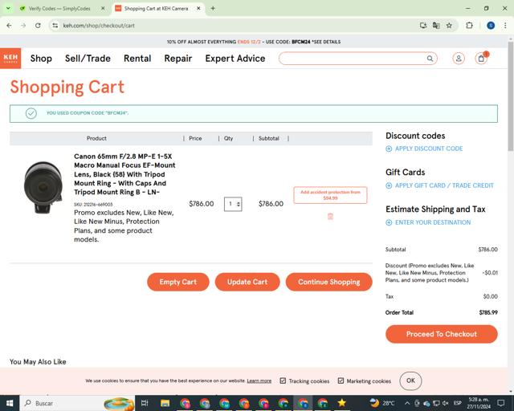This screenshot has width=514, height=411.
Task: Open the Repair menu
Action: [178, 59]
